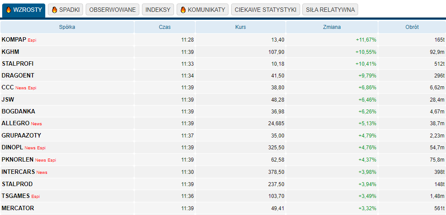The height and width of the screenshot is (215, 446).
Task: Open the PKNORLEN company link
Action: pyautogui.click(x=18, y=159)
